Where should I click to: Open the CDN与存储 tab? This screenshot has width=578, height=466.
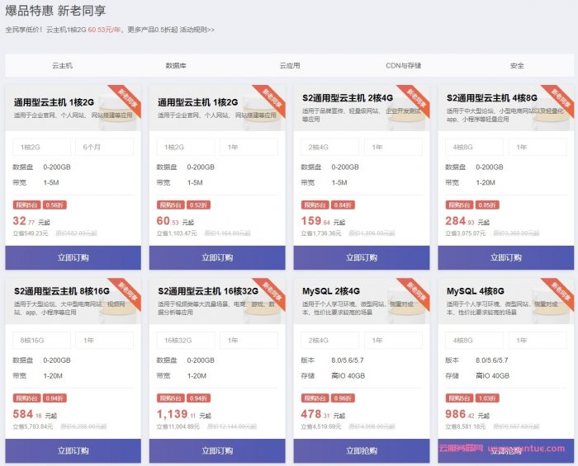click(403, 65)
